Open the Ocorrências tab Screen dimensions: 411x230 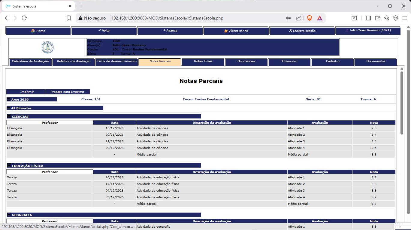coord(246,62)
